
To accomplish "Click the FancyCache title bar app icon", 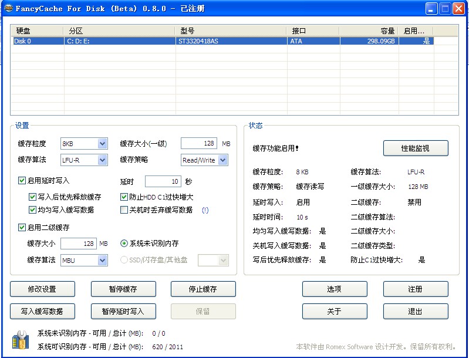I will coord(9,8).
